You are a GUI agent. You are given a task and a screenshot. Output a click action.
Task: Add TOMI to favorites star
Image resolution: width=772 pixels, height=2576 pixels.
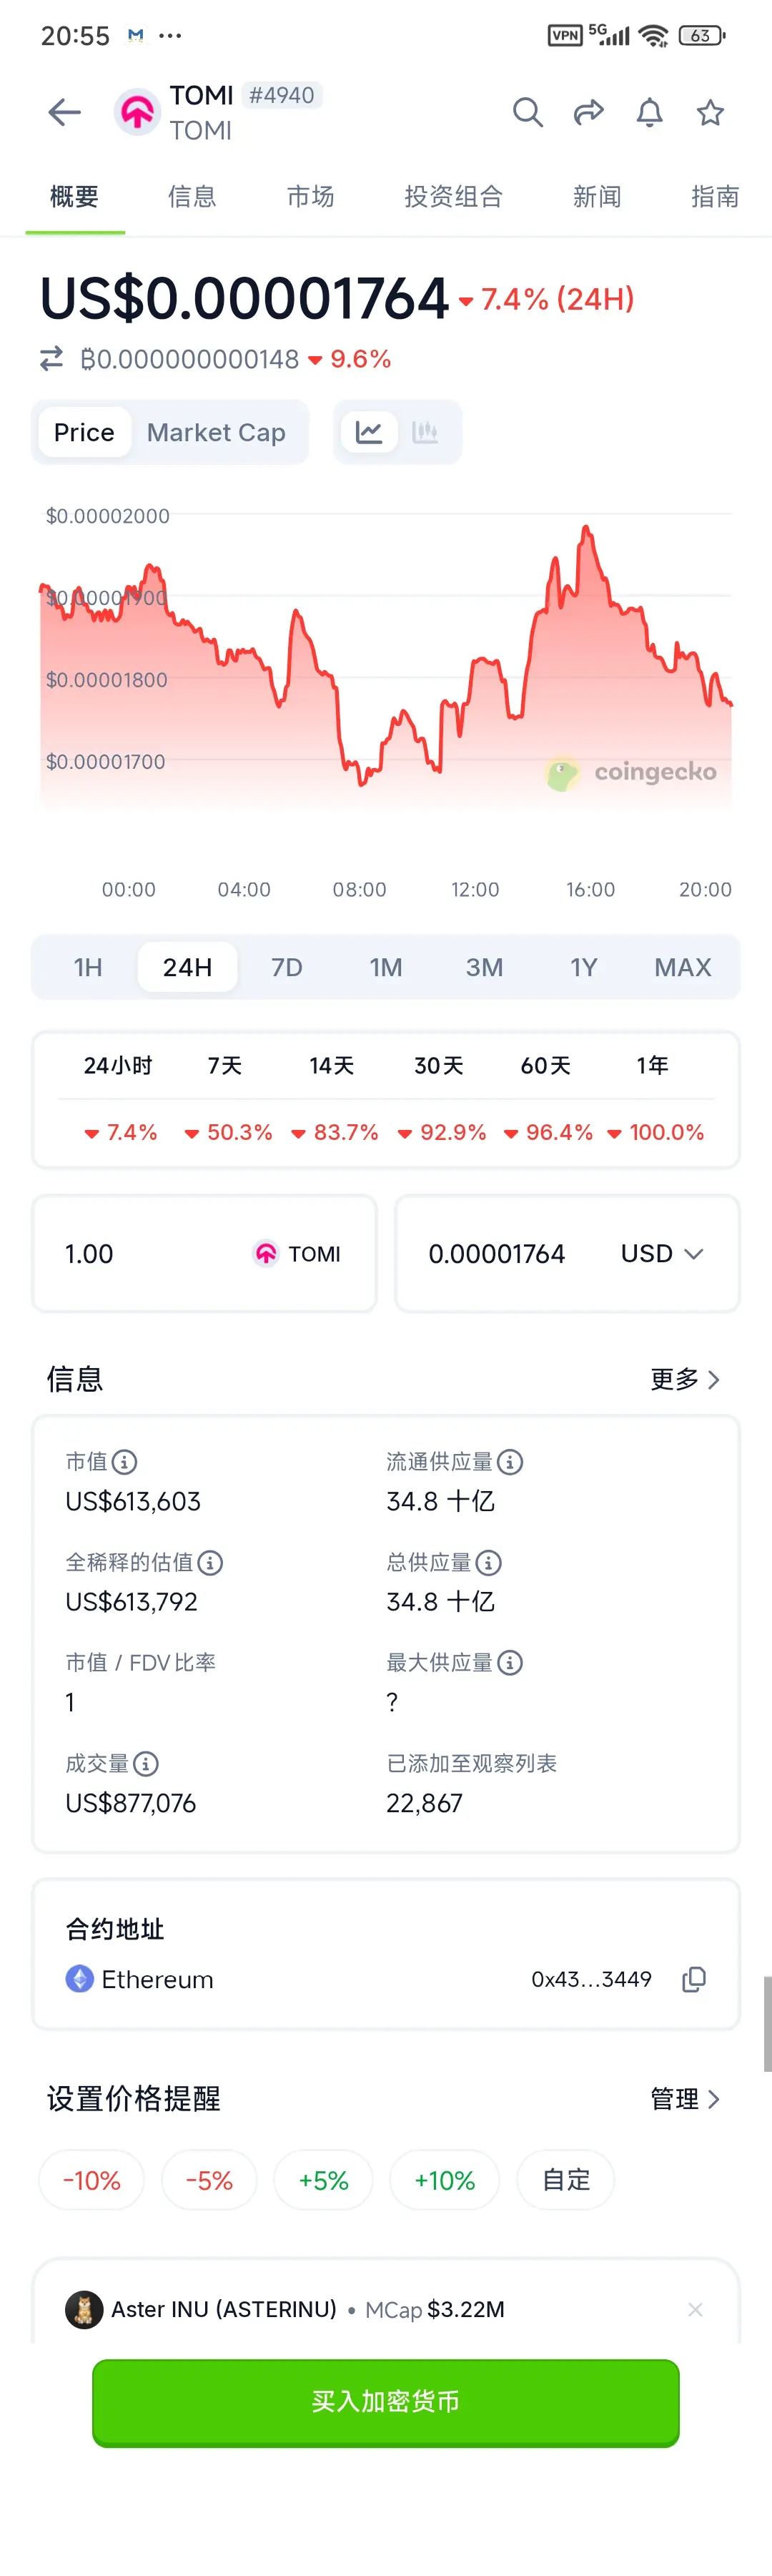click(710, 113)
